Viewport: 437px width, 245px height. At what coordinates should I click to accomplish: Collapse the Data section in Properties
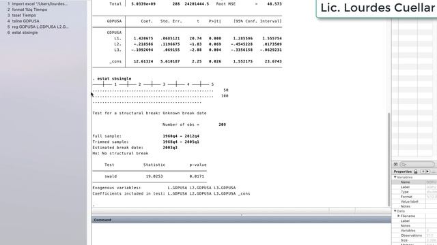click(395, 211)
